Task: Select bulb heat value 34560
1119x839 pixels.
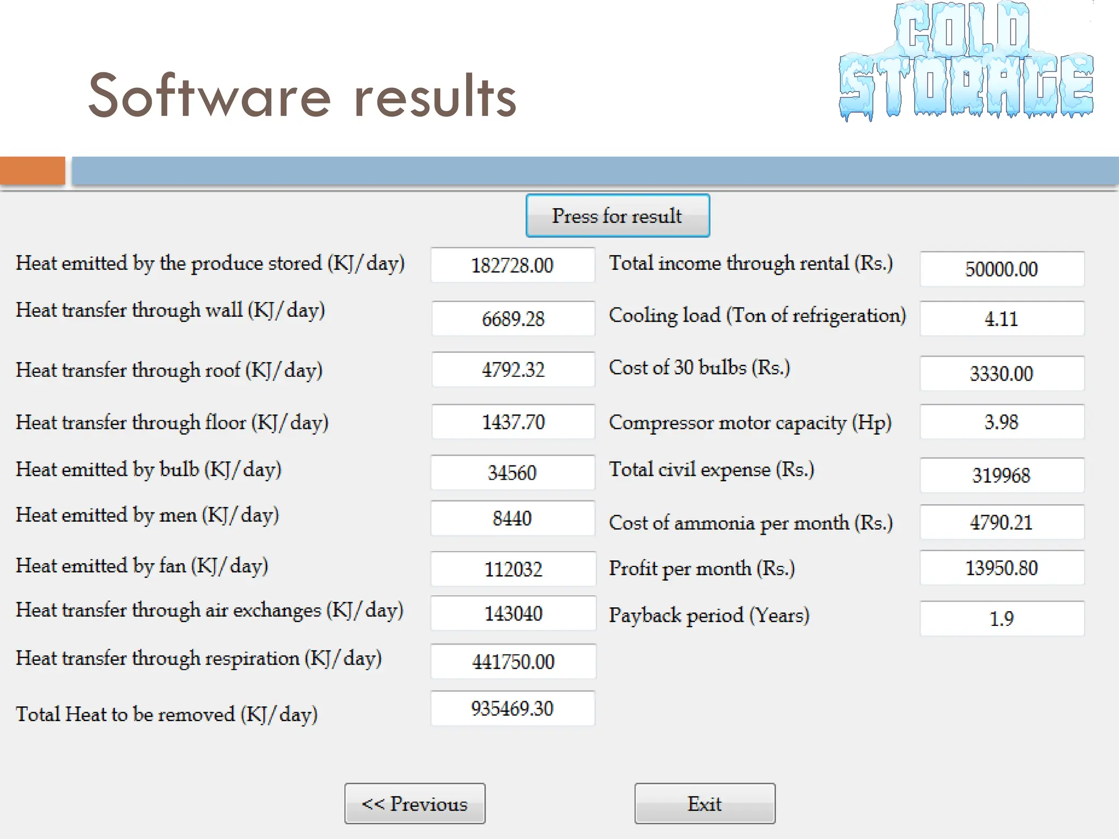Action: pyautogui.click(x=513, y=472)
